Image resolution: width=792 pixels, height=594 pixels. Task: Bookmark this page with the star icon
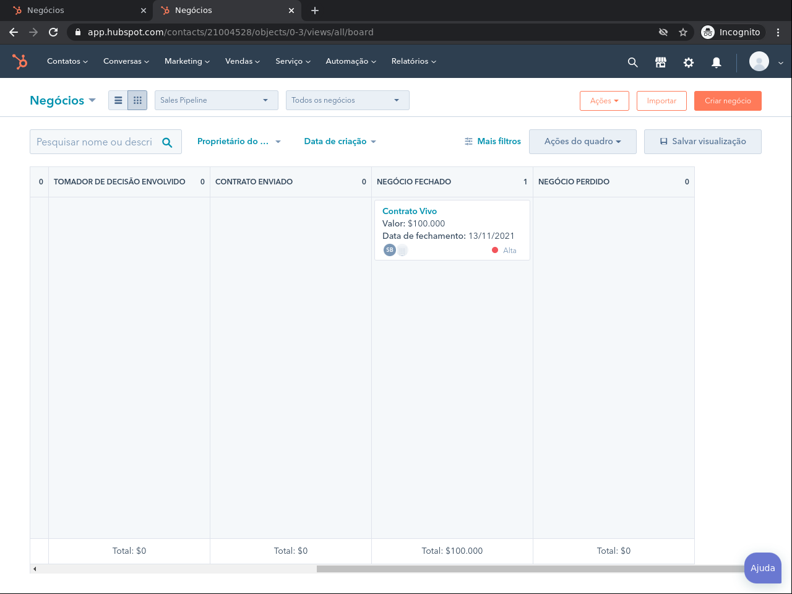click(x=683, y=32)
